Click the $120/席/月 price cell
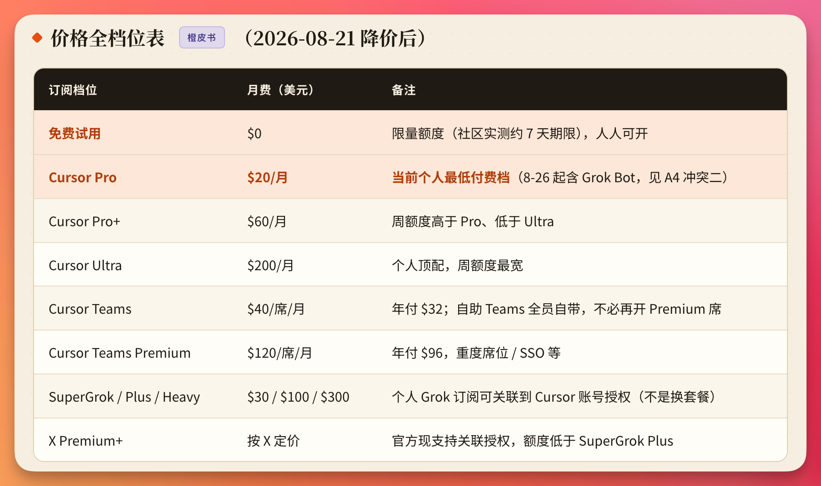Image resolution: width=821 pixels, height=486 pixels. pyautogui.click(x=280, y=353)
